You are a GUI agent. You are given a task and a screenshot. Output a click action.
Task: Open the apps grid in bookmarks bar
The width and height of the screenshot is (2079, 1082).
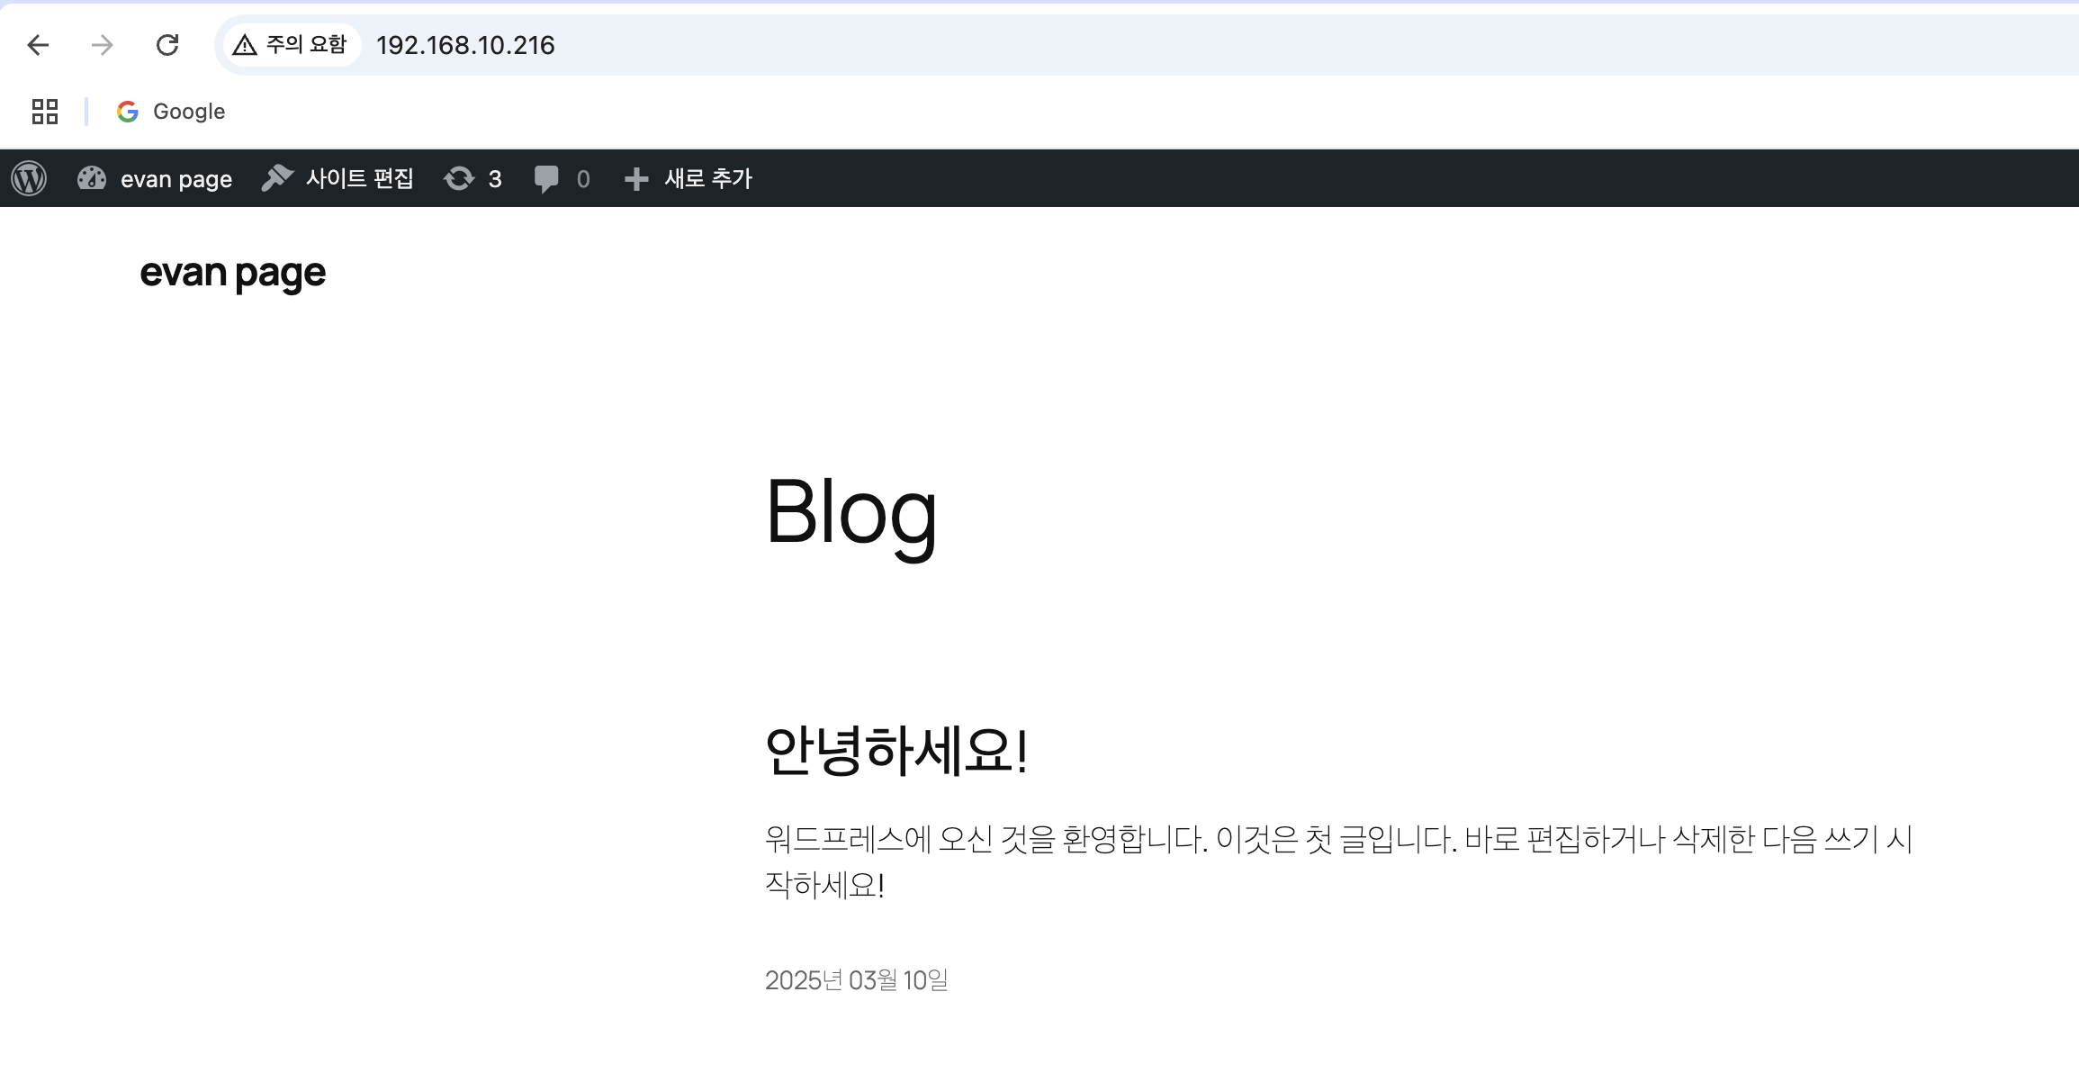coord(45,112)
